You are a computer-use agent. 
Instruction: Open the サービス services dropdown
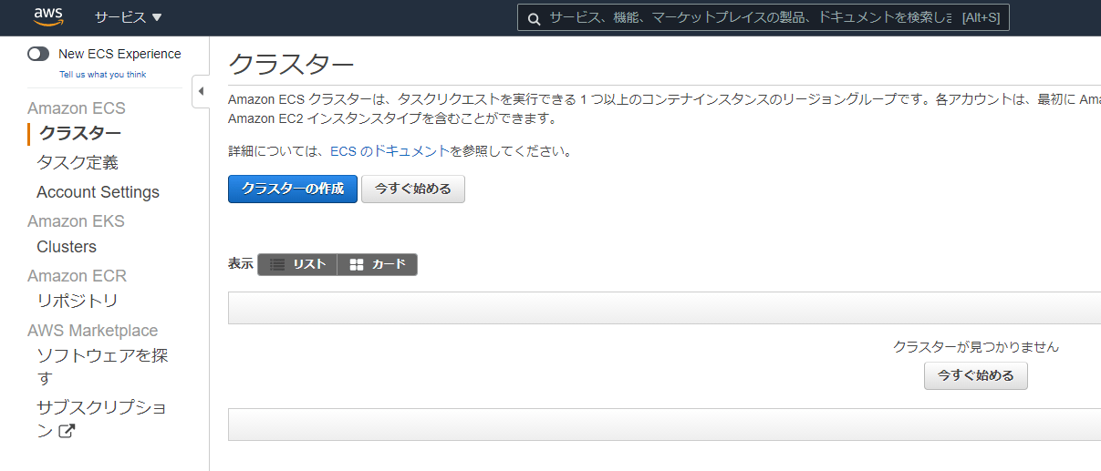[128, 17]
